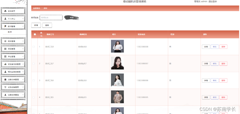This screenshot has width=240, height=114.
Task: Open 详情 for row 教师工号7
Action: pyautogui.click(x=206, y=64)
